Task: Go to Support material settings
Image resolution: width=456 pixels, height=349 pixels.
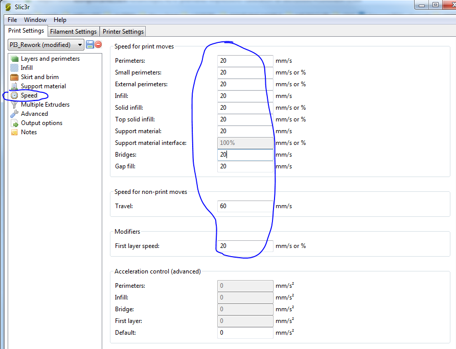Action: (43, 86)
